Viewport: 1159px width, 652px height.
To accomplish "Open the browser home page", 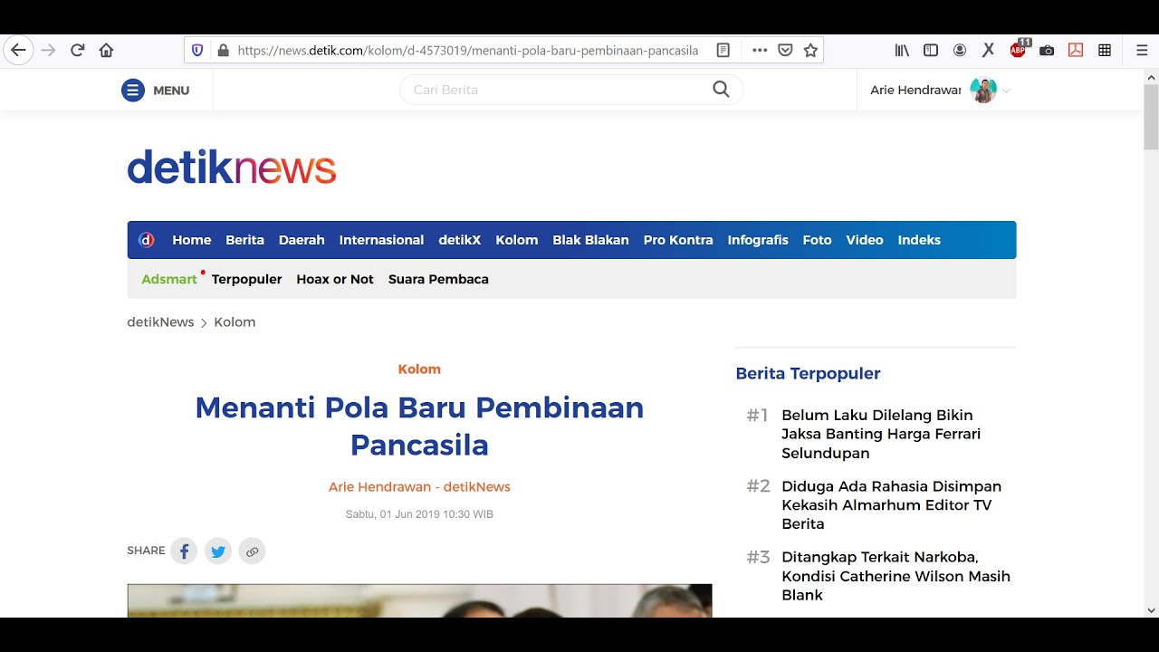I will pos(107,51).
